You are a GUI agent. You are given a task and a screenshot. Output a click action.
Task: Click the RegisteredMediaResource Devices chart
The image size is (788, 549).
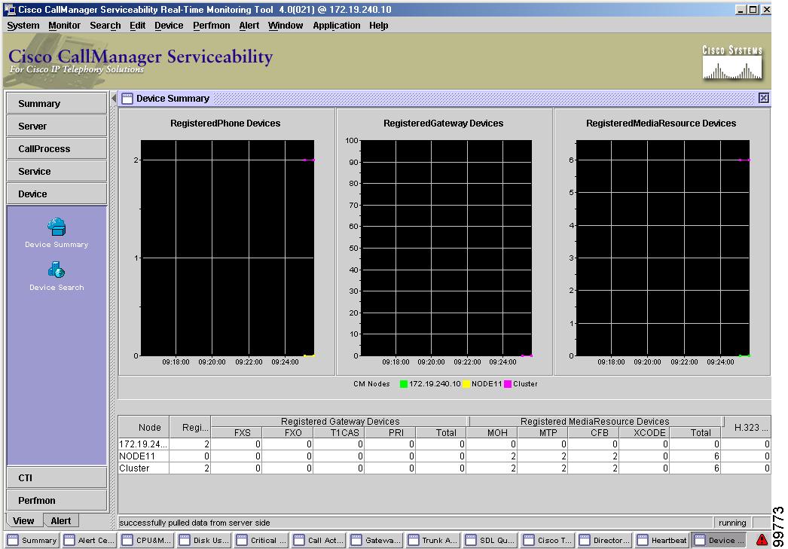pos(662,248)
